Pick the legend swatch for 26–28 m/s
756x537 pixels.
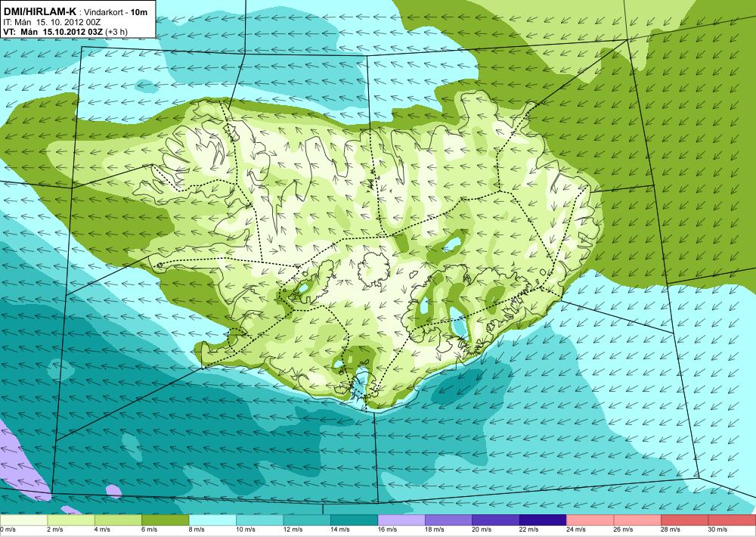pos(638,520)
